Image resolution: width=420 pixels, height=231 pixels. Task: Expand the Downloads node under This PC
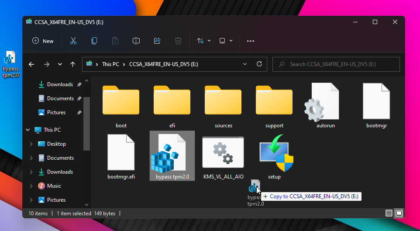tap(31, 171)
